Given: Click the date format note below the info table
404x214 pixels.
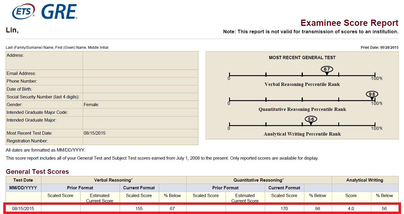Looking at the screenshot, I should click(46, 150).
